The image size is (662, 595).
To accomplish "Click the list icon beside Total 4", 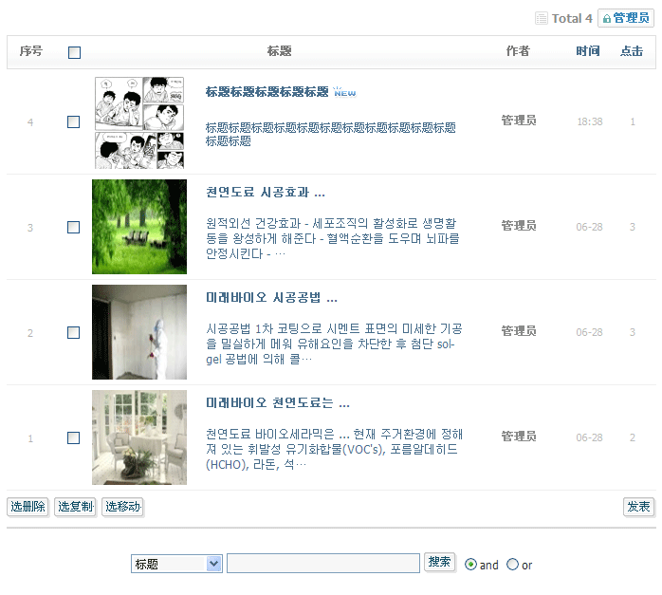I will [x=542, y=19].
